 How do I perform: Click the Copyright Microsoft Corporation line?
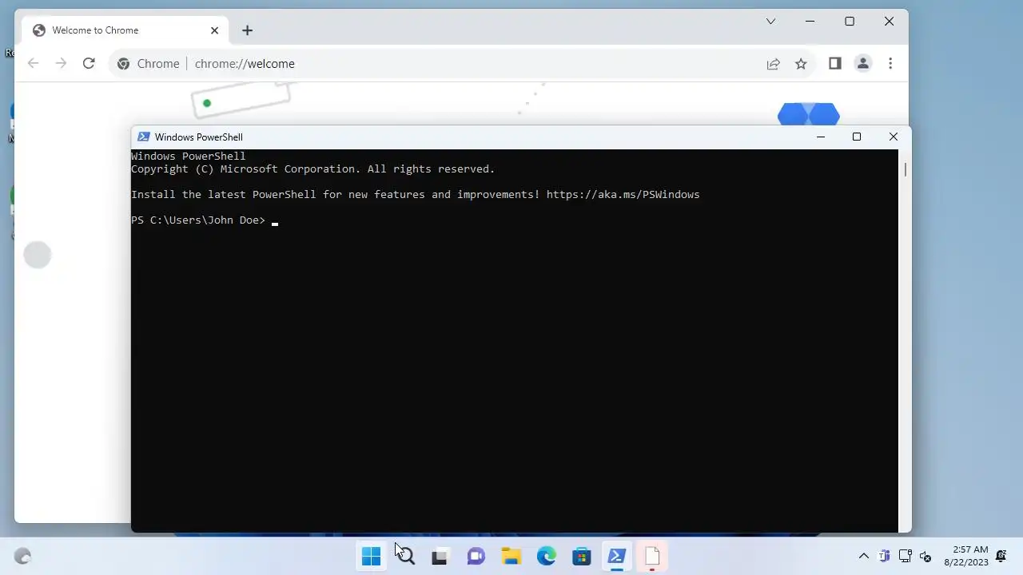[313, 169]
